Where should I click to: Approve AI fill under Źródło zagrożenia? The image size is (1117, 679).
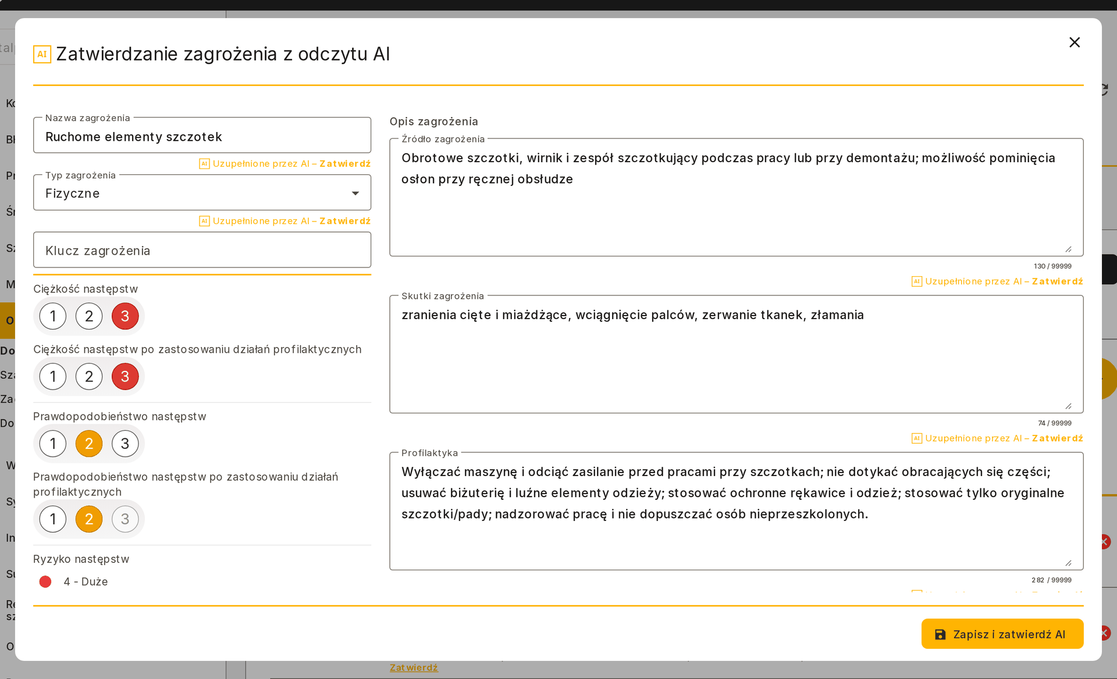[1057, 281]
